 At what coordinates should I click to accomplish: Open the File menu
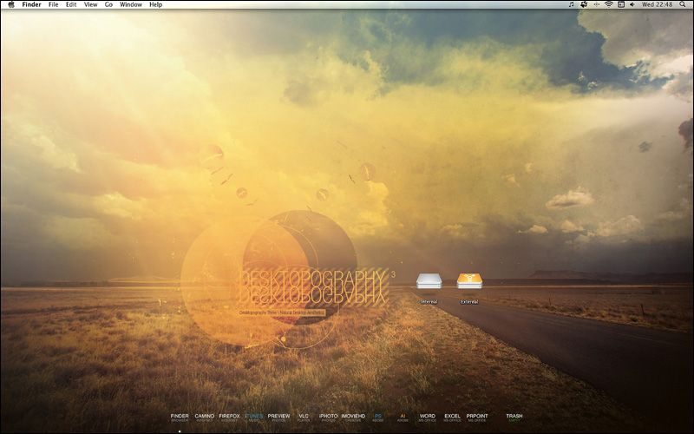pyautogui.click(x=53, y=4)
